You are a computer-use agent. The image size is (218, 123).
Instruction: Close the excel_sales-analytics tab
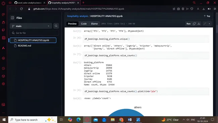44,3
